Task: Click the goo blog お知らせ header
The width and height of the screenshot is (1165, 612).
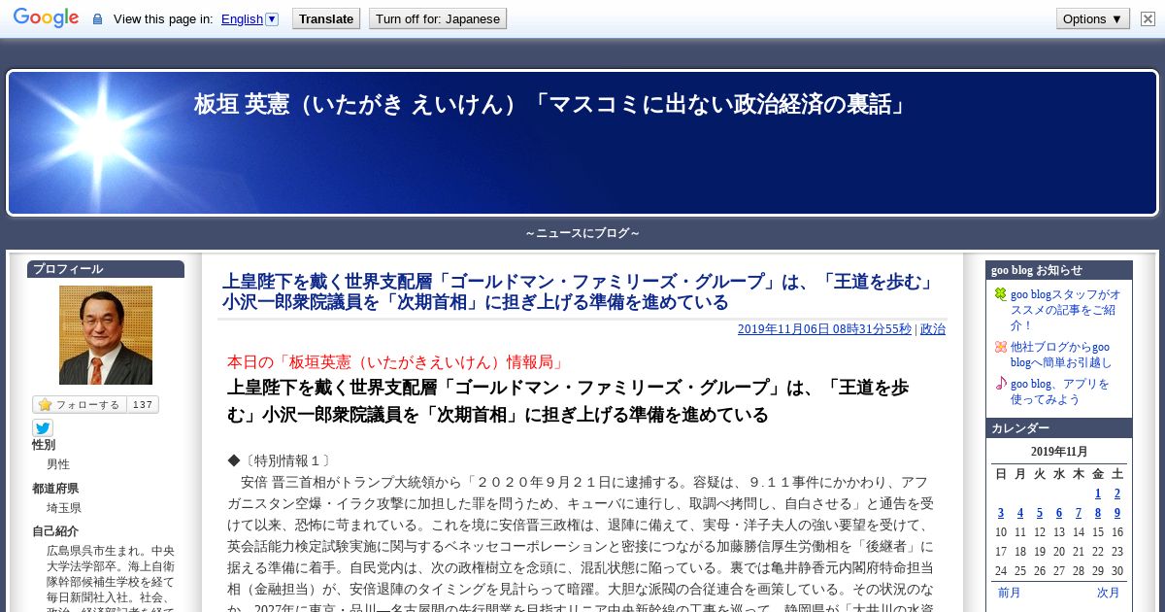Action: tap(1059, 270)
